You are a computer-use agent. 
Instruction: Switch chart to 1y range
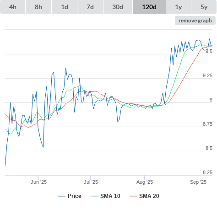coord(179,7)
